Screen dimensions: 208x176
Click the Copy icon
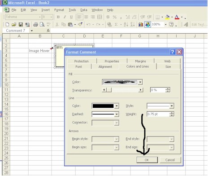pyautogui.click(x=64, y=24)
